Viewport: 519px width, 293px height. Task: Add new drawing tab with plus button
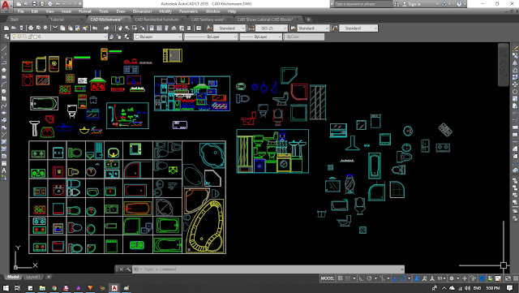[308, 19]
